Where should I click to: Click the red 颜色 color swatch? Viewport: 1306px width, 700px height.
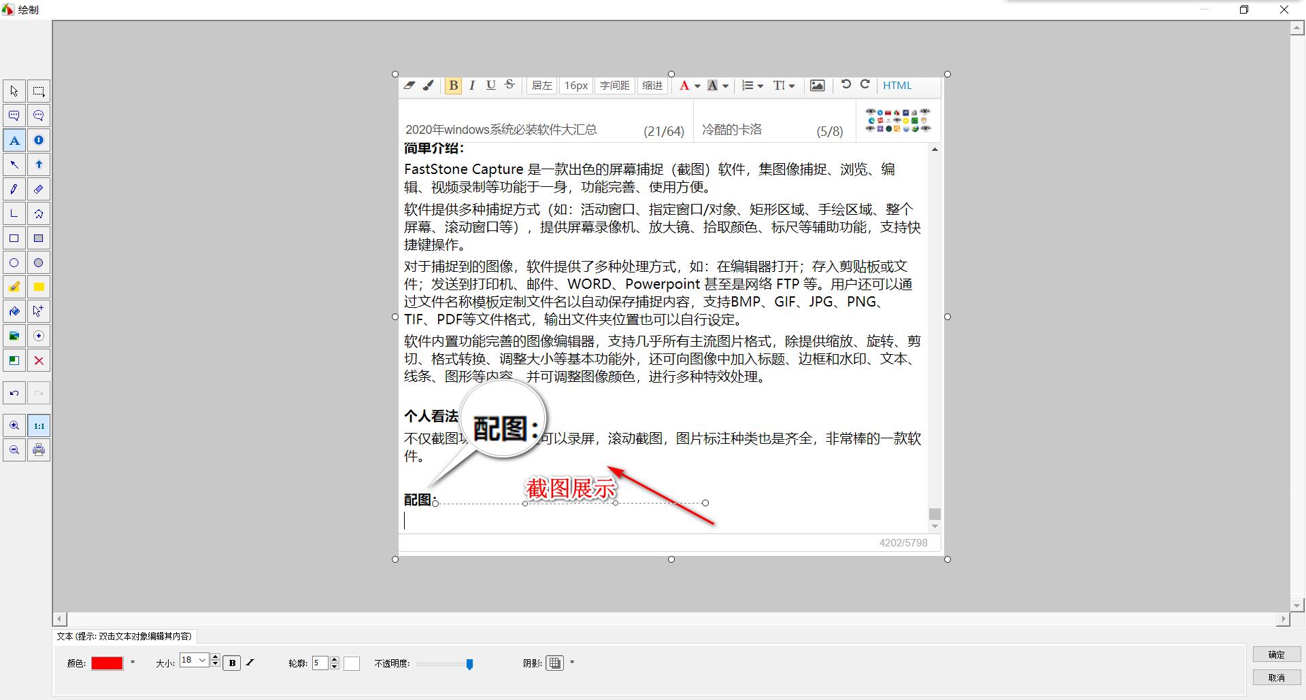click(107, 663)
